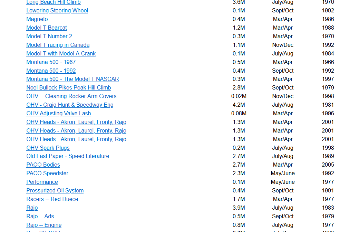Viewport: 349px width, 232px height.
Task: Open Model T Bearcat article
Action: (x=47, y=28)
